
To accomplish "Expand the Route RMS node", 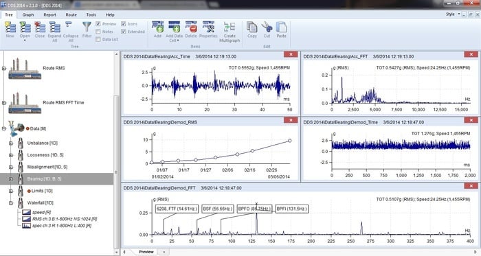I will tap(3, 68).
